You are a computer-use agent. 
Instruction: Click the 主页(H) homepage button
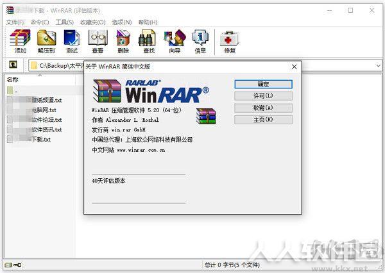[x=263, y=120]
